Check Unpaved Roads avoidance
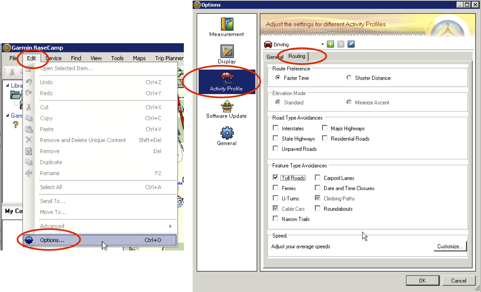This screenshot has width=481, height=292. click(x=276, y=149)
